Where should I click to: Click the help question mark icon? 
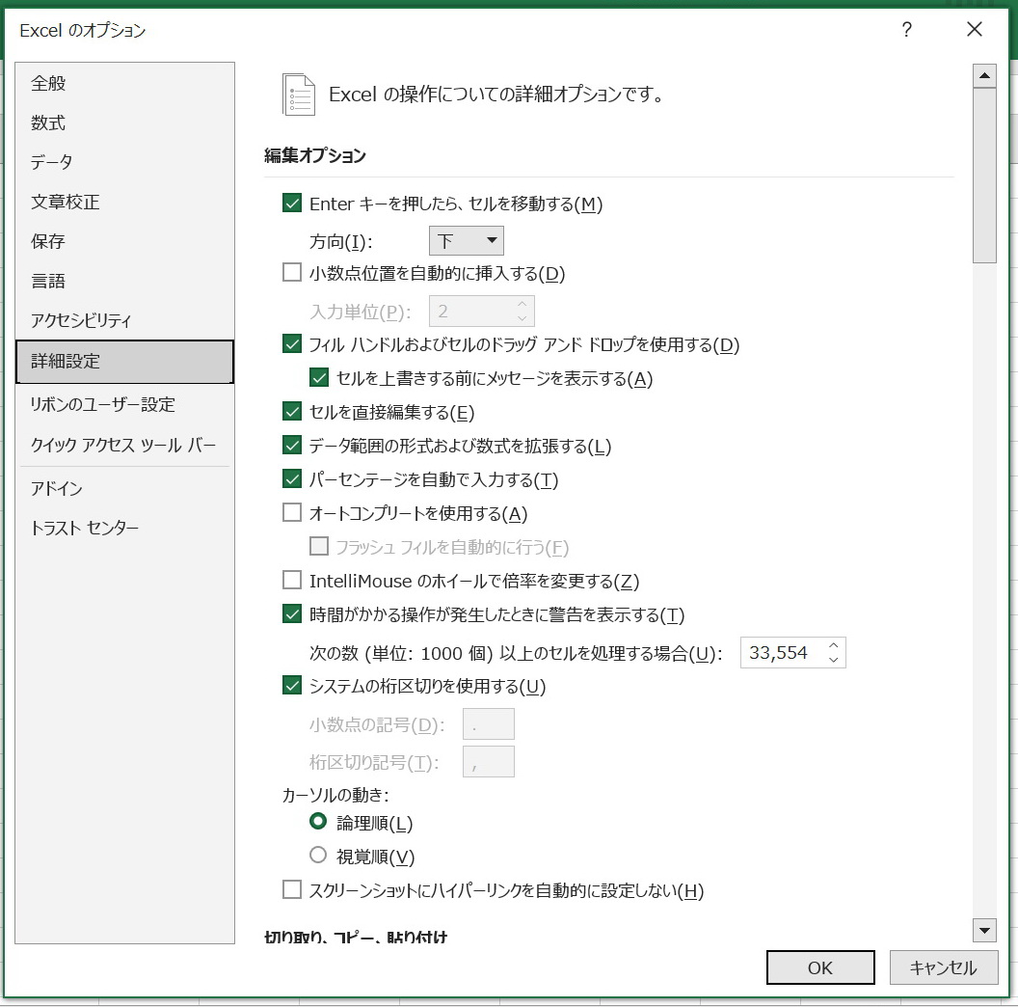(x=906, y=31)
